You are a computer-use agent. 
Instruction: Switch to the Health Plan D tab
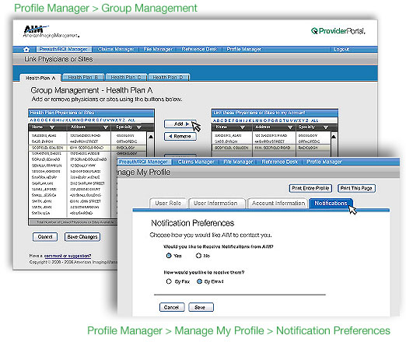pyautogui.click(x=168, y=77)
